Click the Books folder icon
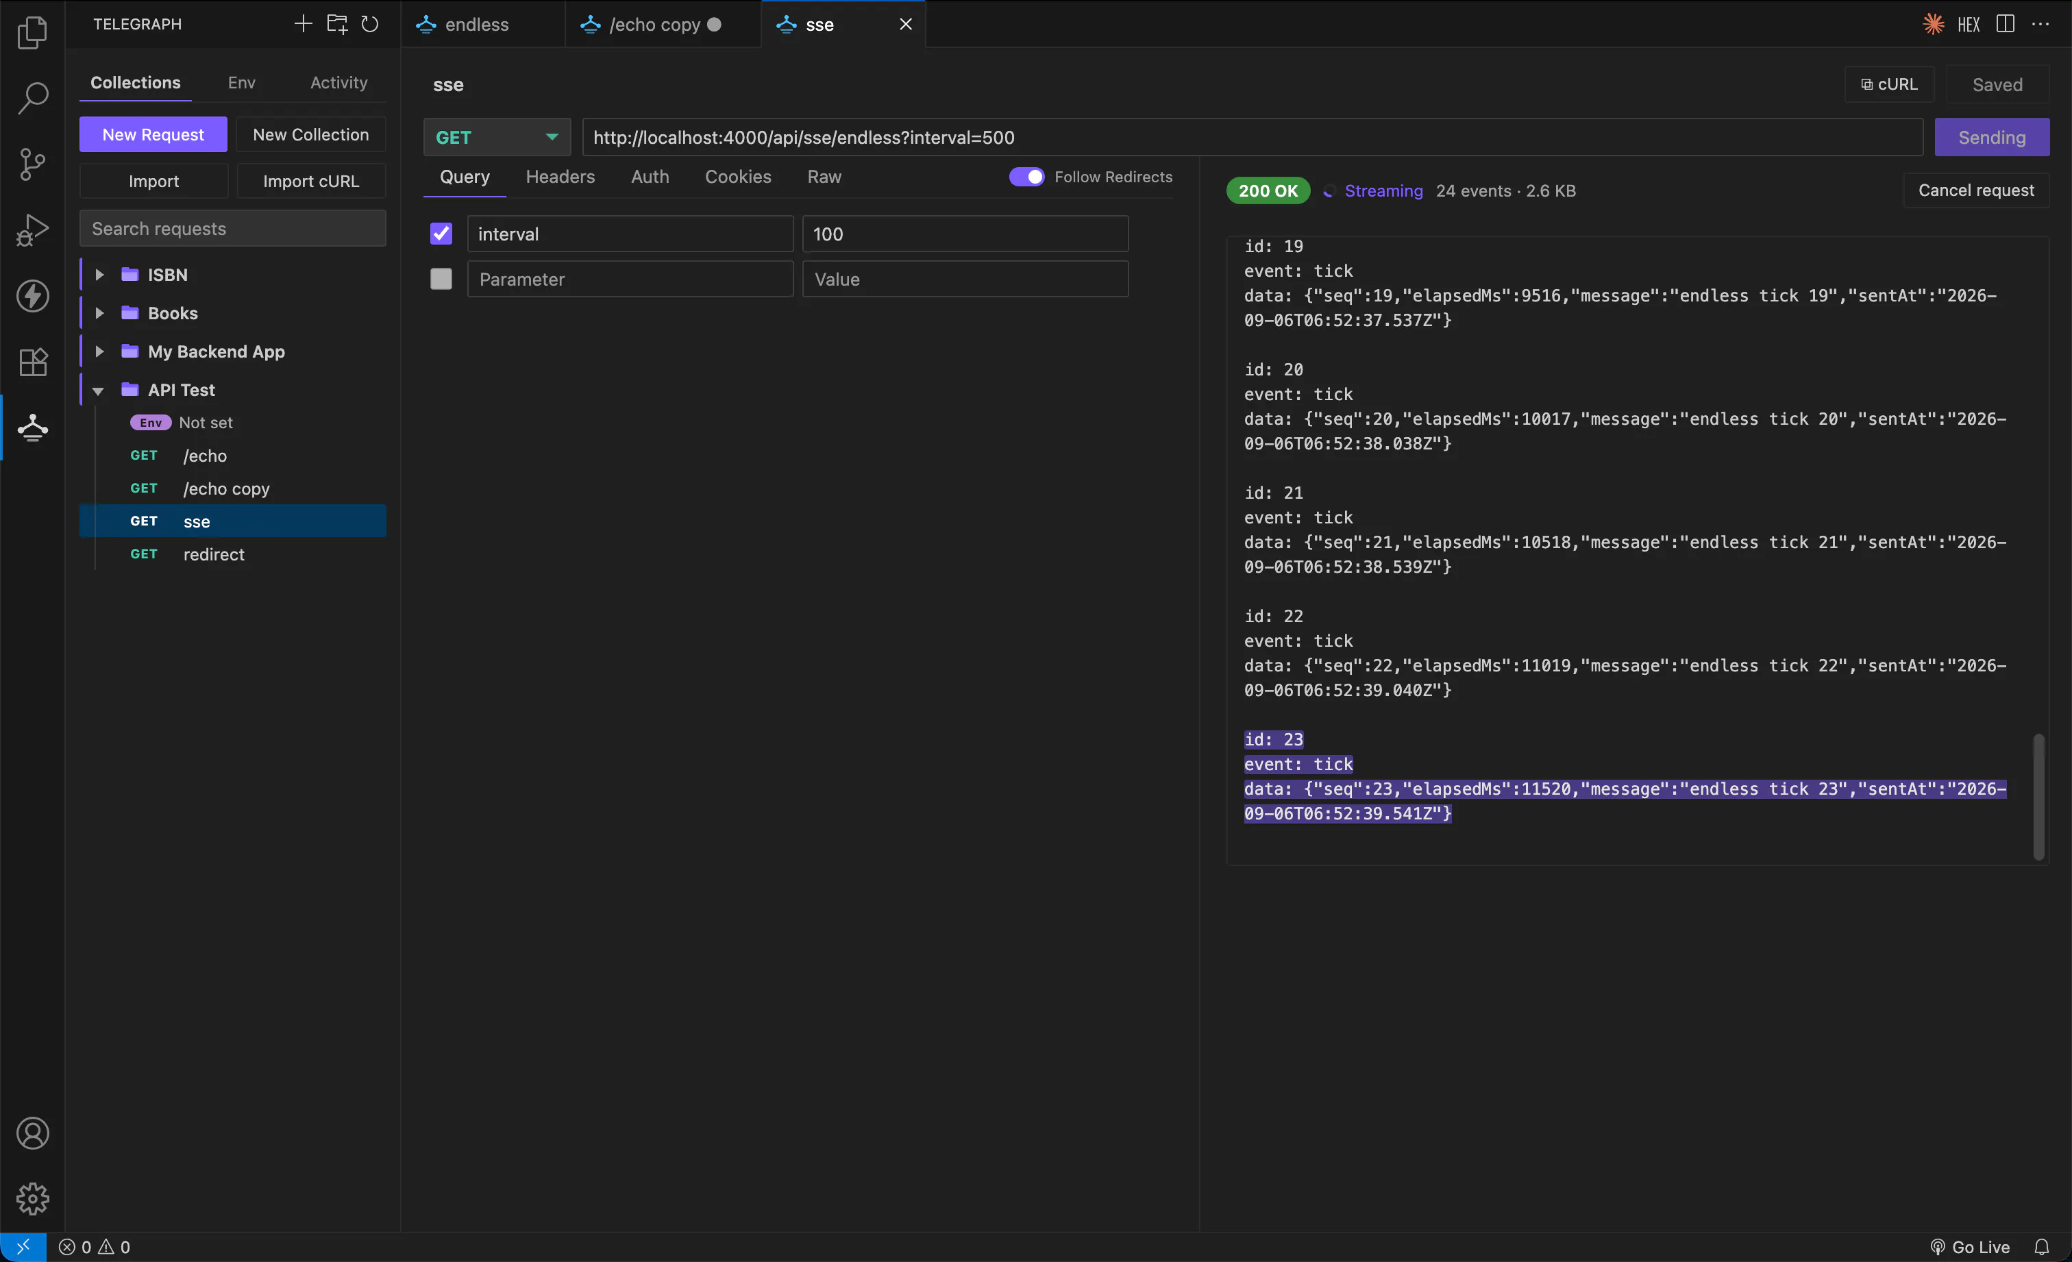Viewport: 2072px width, 1262px height. pyautogui.click(x=129, y=313)
